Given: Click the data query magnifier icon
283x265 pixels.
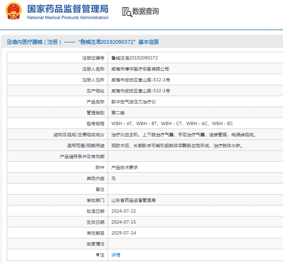Looking at the screenshot, I should point(127,12).
